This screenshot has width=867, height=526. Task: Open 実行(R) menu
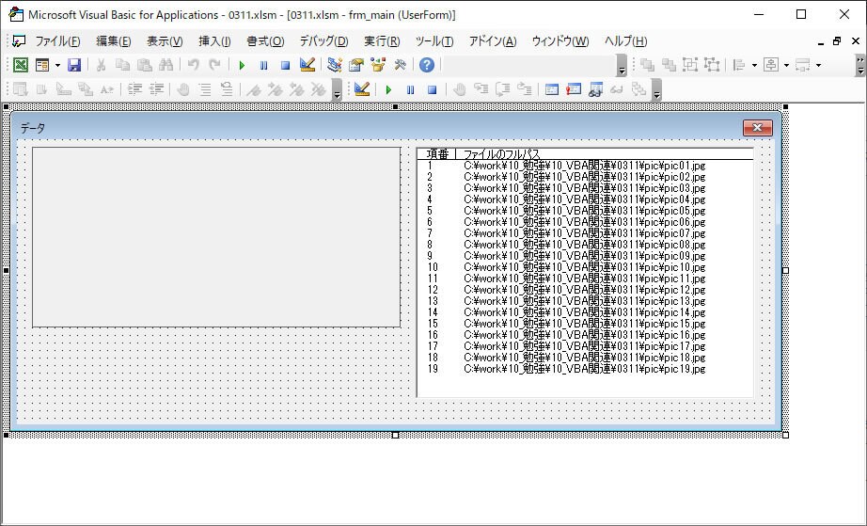point(382,40)
